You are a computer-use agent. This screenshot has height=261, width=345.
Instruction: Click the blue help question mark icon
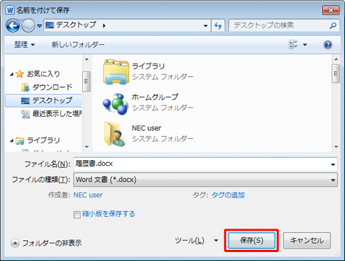point(328,45)
